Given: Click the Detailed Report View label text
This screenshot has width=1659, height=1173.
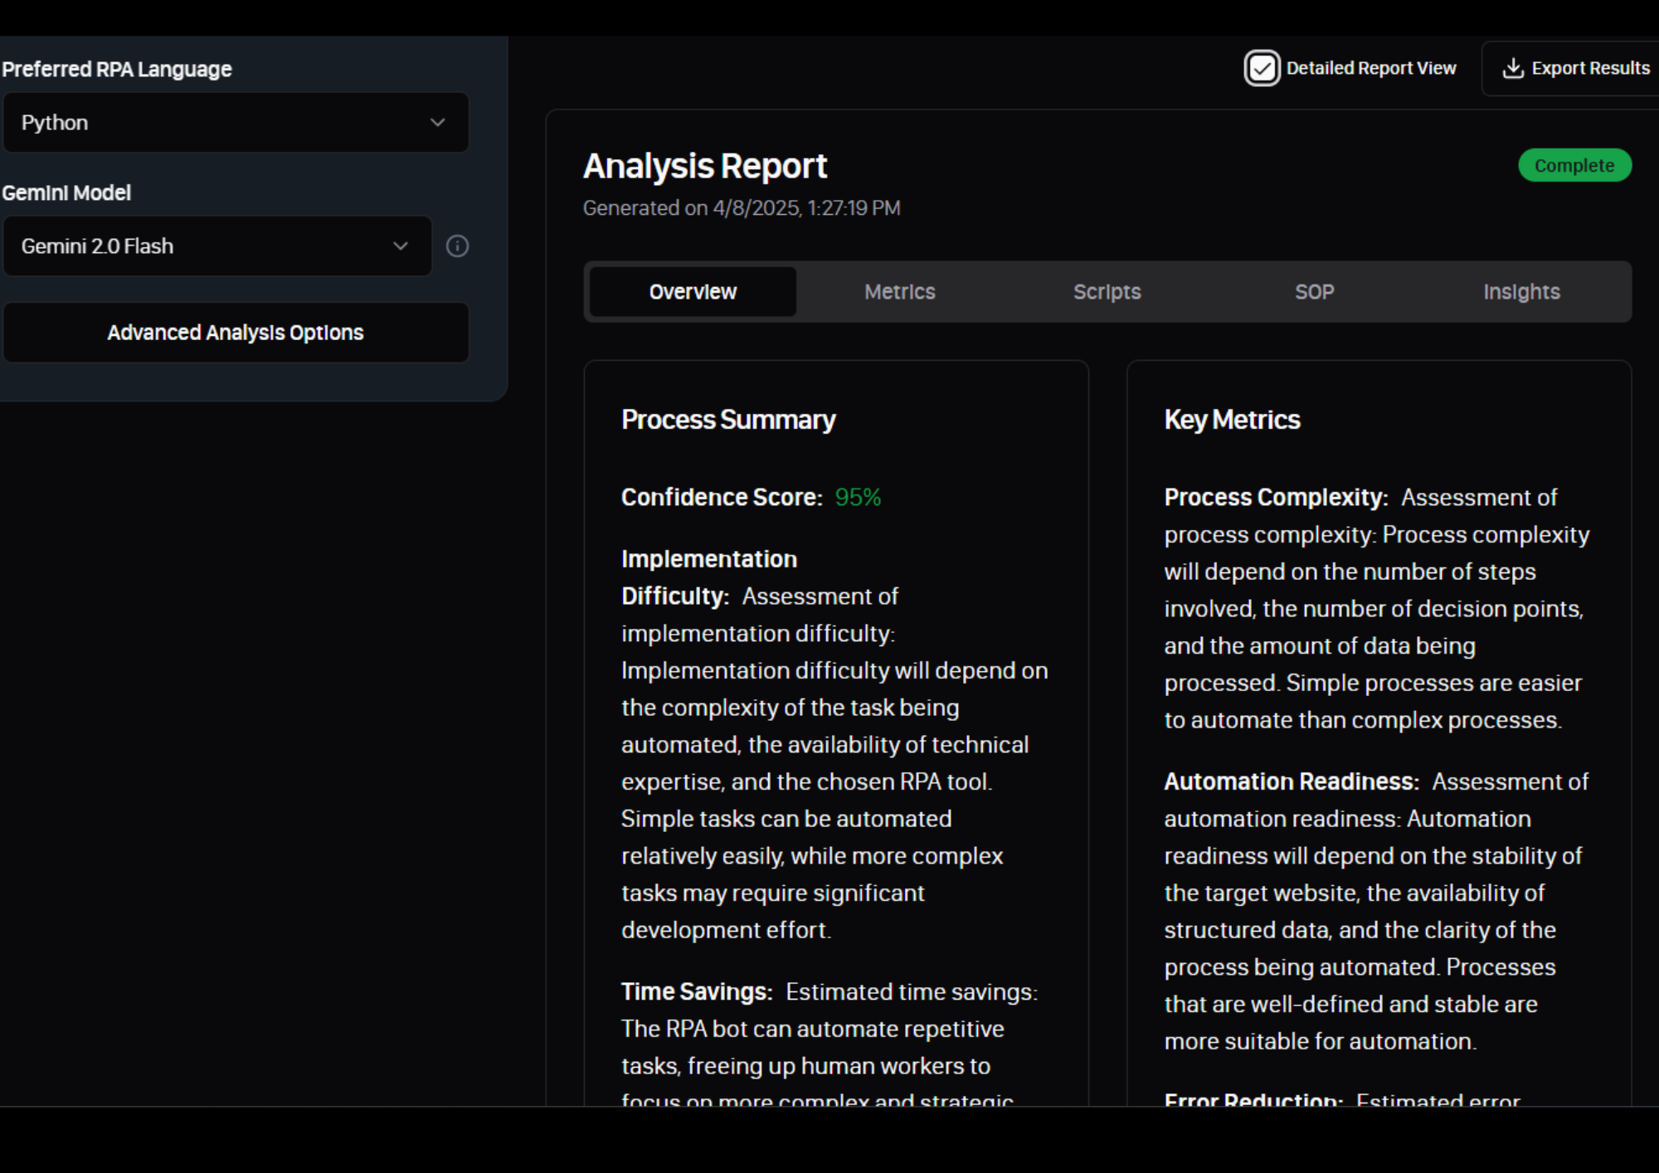Looking at the screenshot, I should pos(1370,68).
